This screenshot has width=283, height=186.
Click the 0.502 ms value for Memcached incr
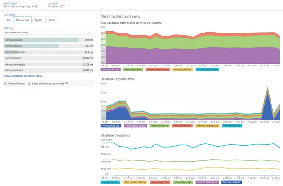click(x=88, y=58)
